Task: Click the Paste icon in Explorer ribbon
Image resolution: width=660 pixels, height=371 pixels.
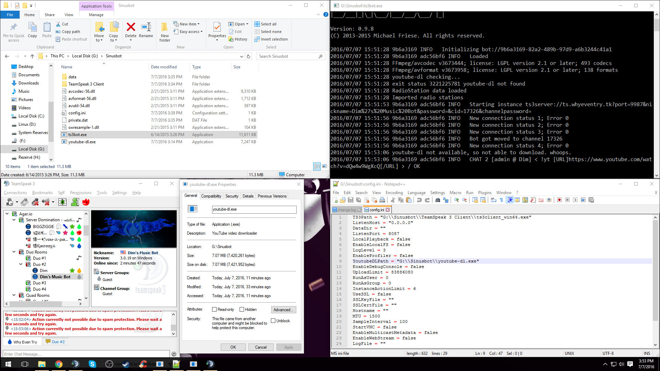Action: pos(47,30)
